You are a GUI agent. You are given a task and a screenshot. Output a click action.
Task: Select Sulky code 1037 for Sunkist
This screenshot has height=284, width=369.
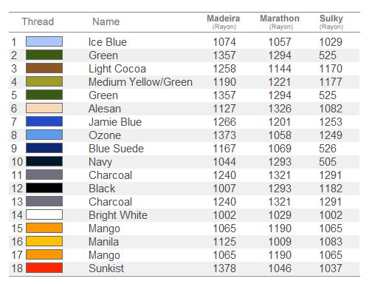[331, 268]
